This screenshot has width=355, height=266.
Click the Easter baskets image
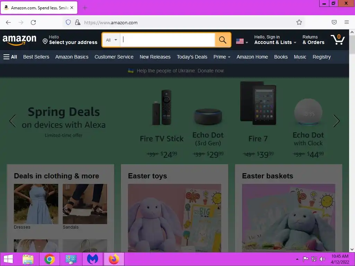coord(288,218)
